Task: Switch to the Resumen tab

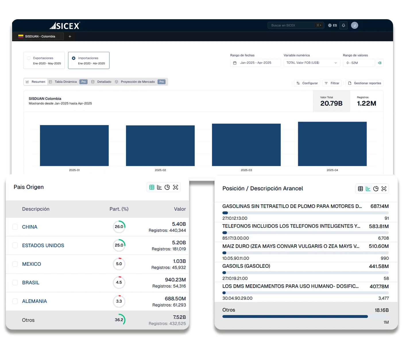Action: pyautogui.click(x=36, y=82)
